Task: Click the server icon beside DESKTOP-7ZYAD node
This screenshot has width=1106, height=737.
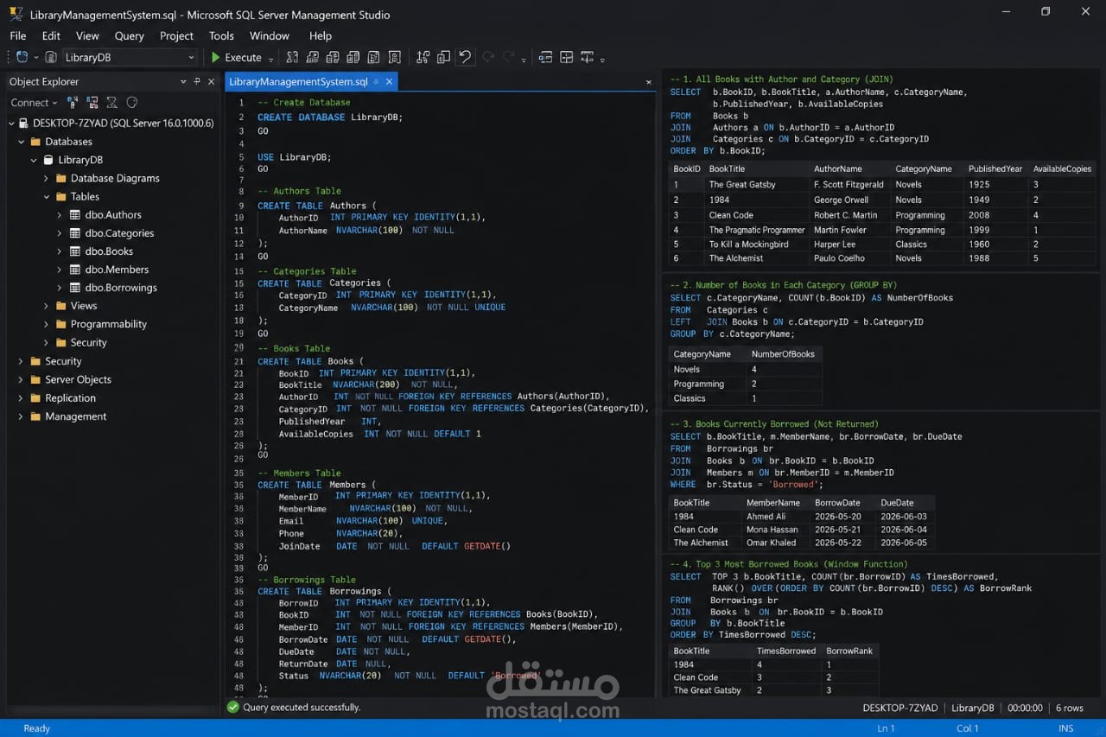Action: (23, 124)
